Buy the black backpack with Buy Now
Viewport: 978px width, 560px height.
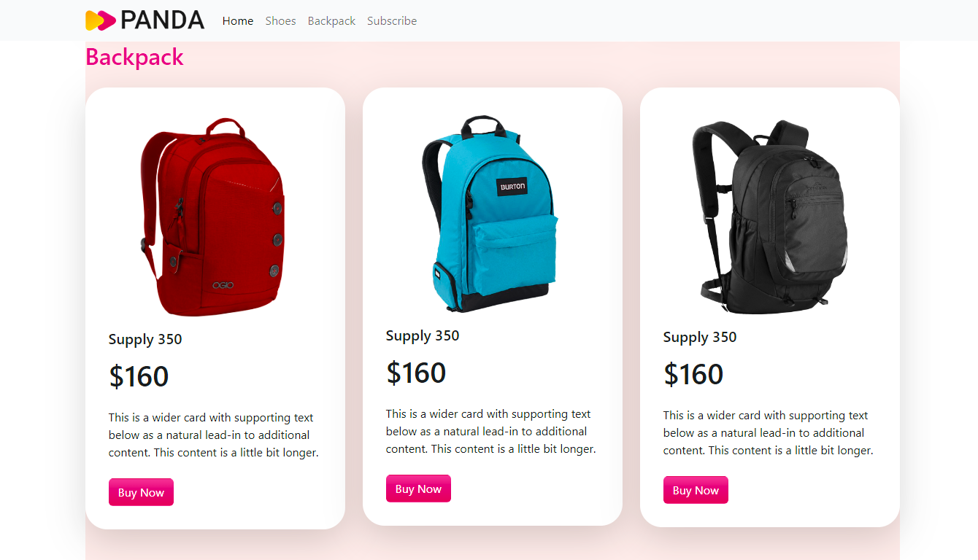click(696, 490)
